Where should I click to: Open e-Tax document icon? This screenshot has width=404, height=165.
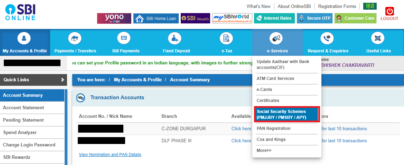226,39
